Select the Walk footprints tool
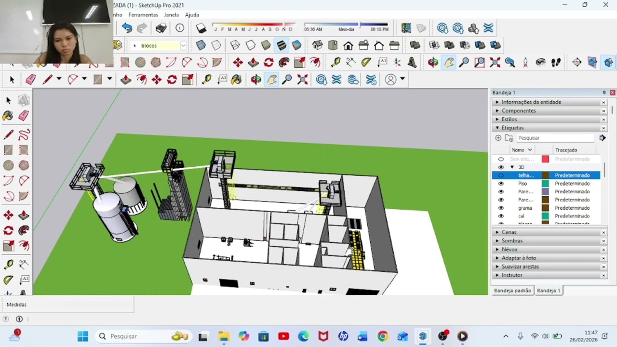This screenshot has height=347, width=617. coord(556,62)
